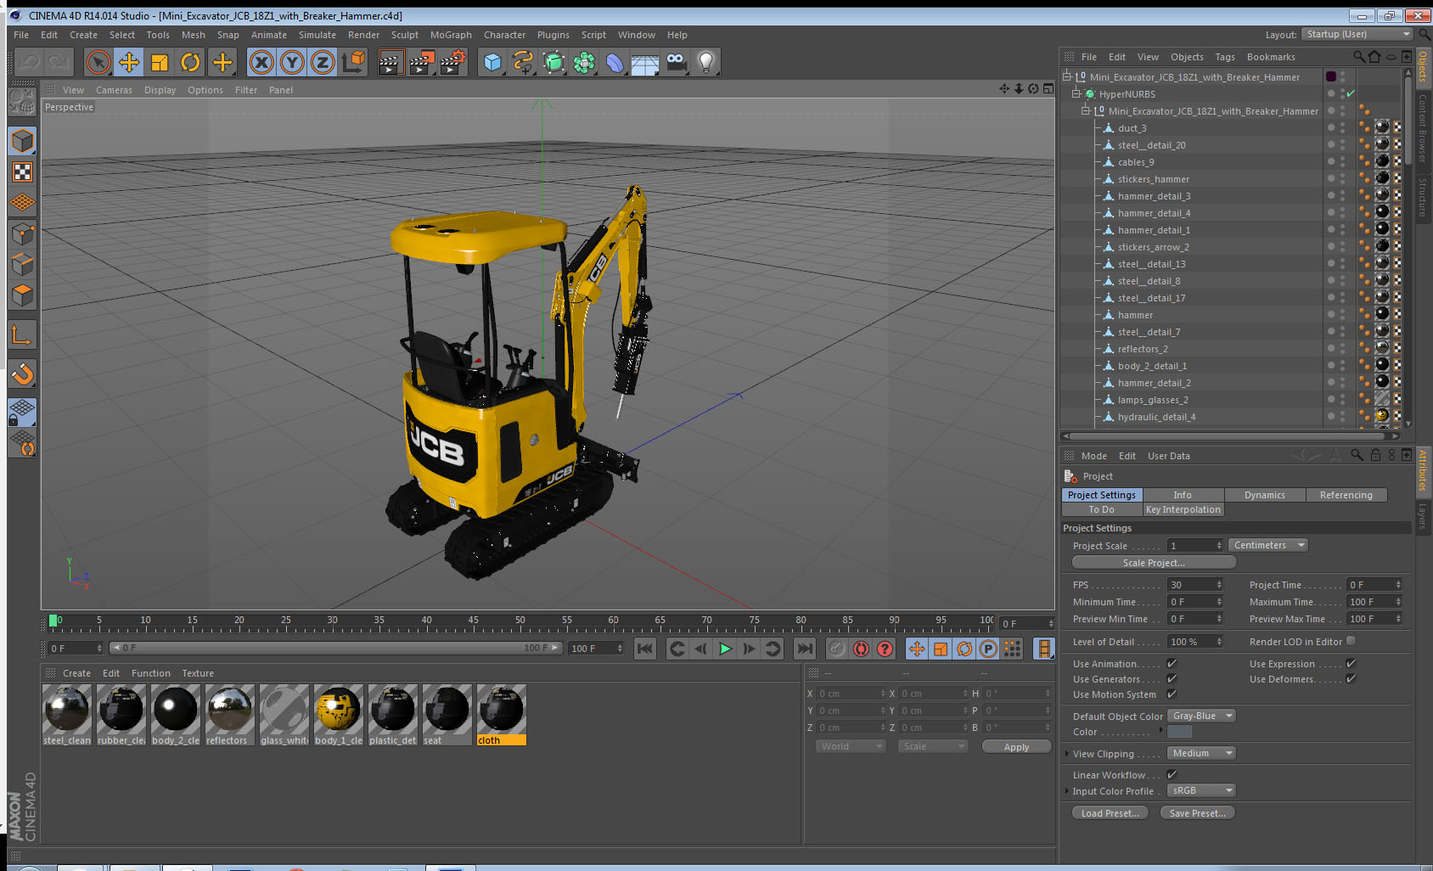
Task: Click the Undo arrow
Action: coord(29,62)
